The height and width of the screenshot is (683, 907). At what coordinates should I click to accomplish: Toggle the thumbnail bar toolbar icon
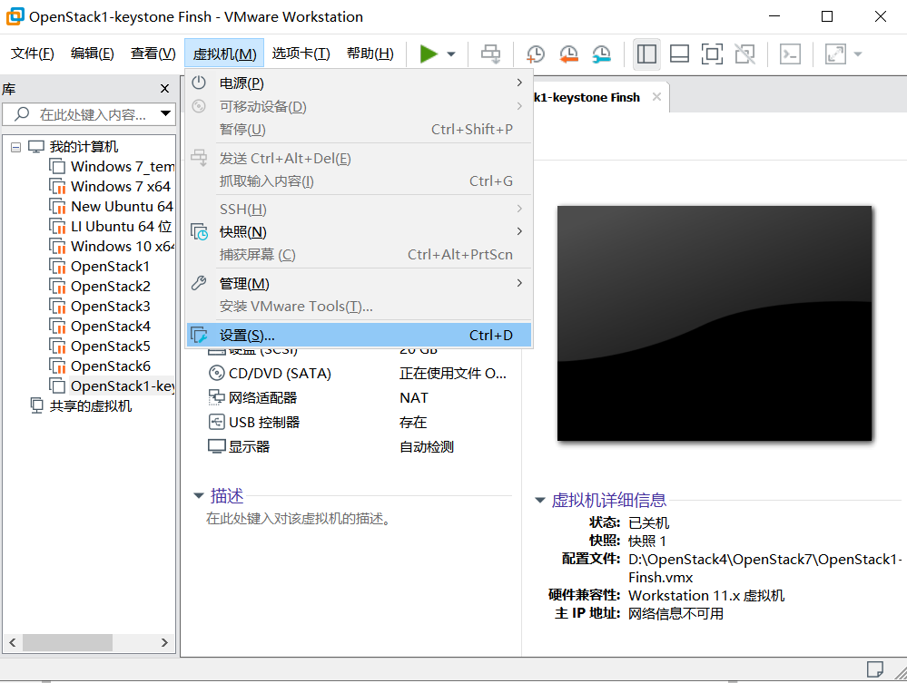(678, 54)
